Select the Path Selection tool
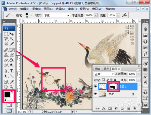151x115 pixels. pos(6,76)
